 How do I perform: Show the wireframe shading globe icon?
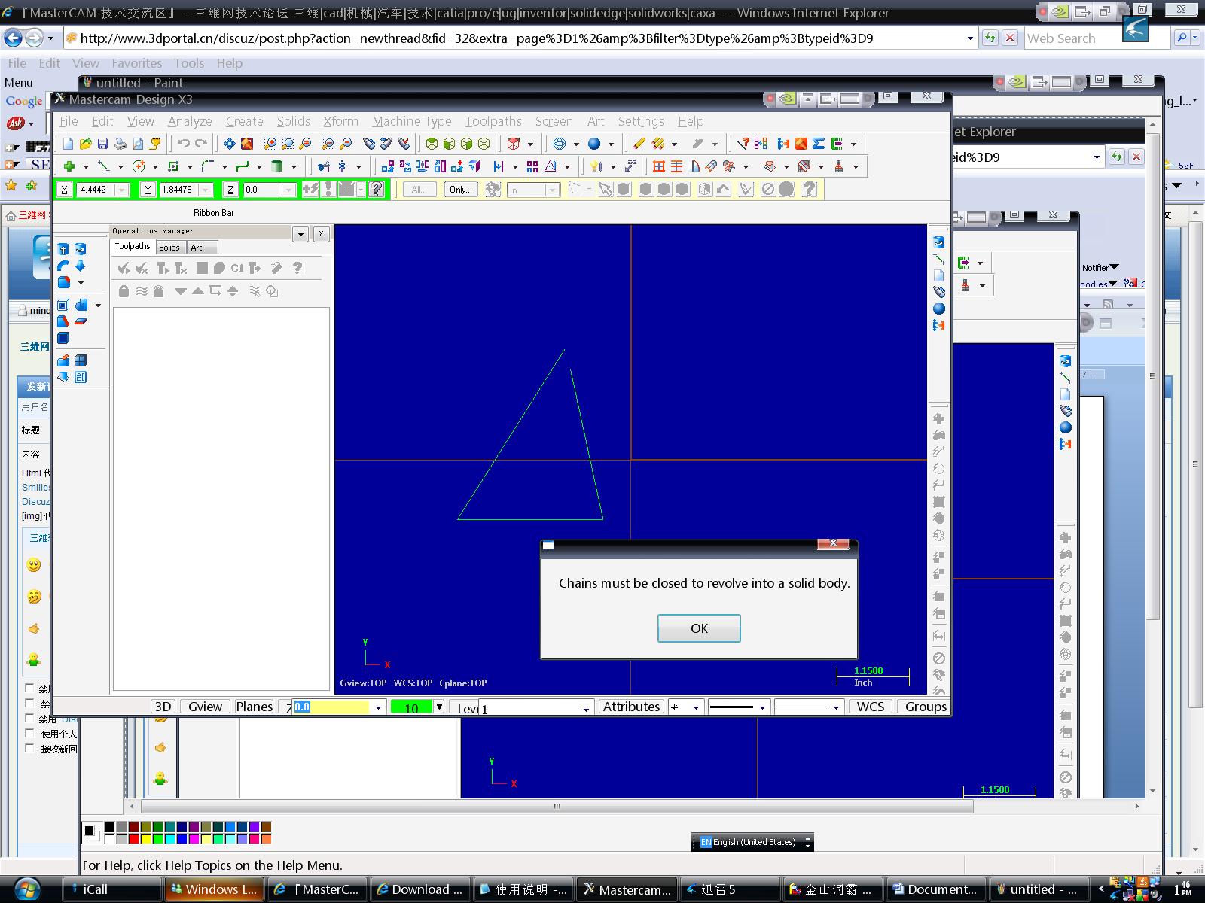pos(560,144)
